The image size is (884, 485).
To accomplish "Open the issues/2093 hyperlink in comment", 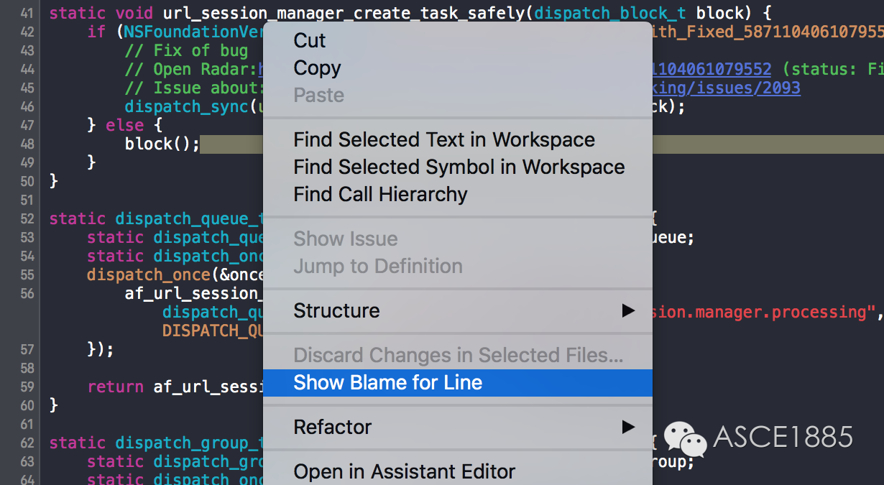I will click(x=726, y=88).
